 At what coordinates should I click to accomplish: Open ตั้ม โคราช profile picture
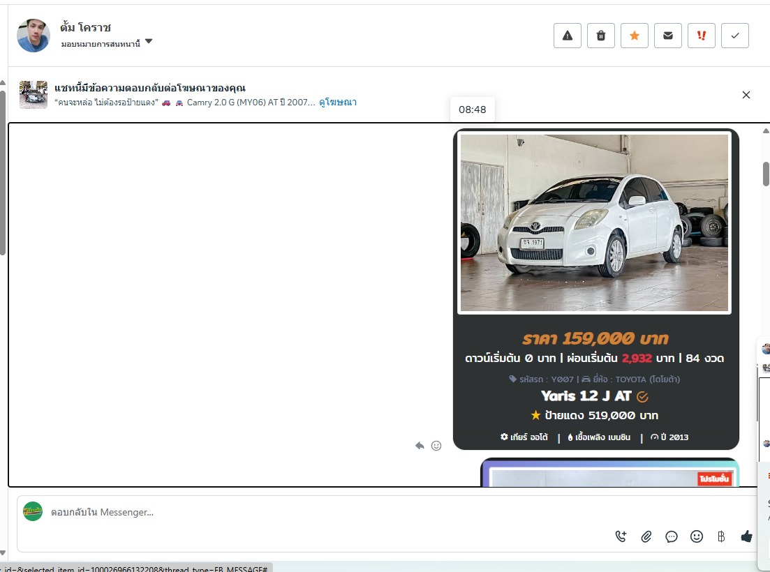coord(34,36)
